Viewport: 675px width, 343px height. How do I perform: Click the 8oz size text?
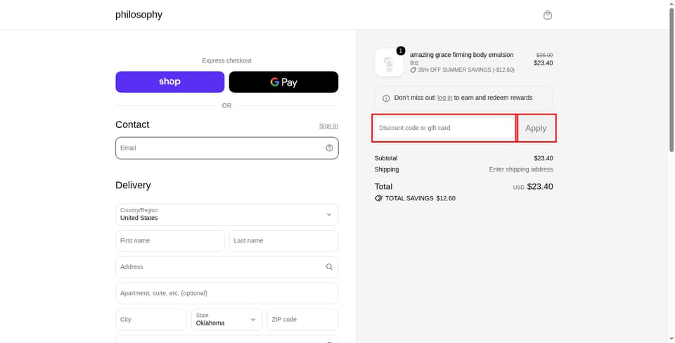[414, 63]
